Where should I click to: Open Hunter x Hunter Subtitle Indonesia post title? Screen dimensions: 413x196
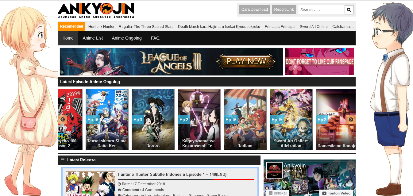pyautogui.click(x=172, y=174)
